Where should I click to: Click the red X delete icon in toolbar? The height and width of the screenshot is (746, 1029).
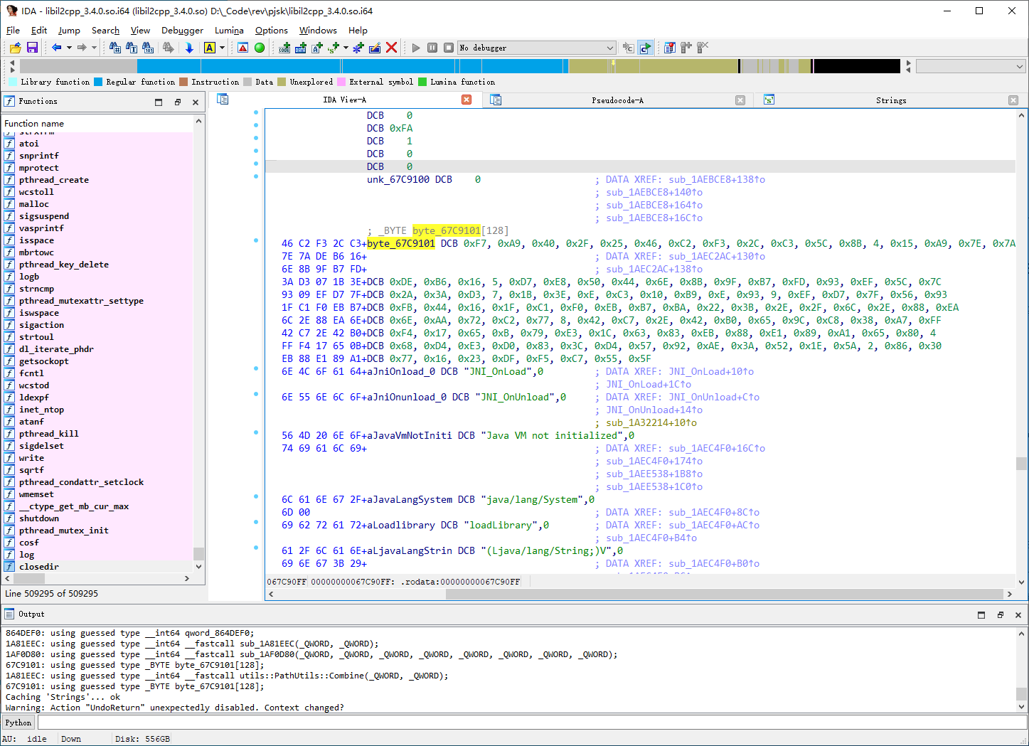(391, 48)
